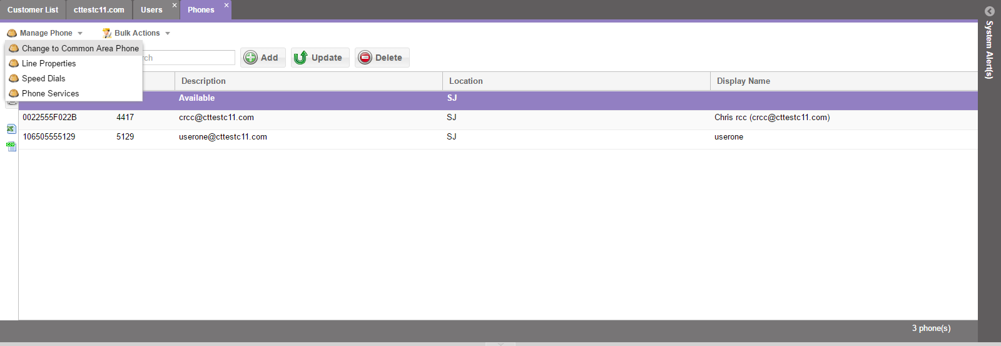Click the 3 phone(s) count in footer
1001x346 pixels.
931,328
